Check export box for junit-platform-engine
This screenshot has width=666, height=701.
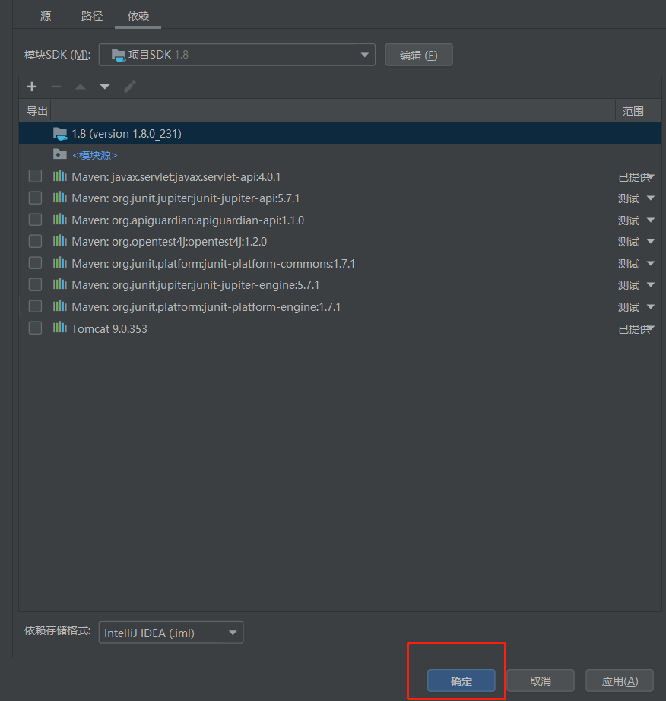click(x=35, y=306)
